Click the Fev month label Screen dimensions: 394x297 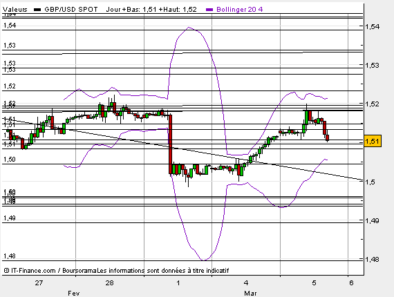pos(74,293)
